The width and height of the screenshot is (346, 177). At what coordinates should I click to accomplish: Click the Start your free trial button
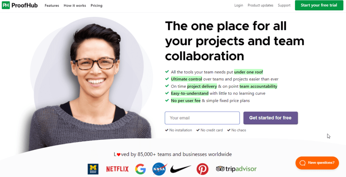click(319, 5)
